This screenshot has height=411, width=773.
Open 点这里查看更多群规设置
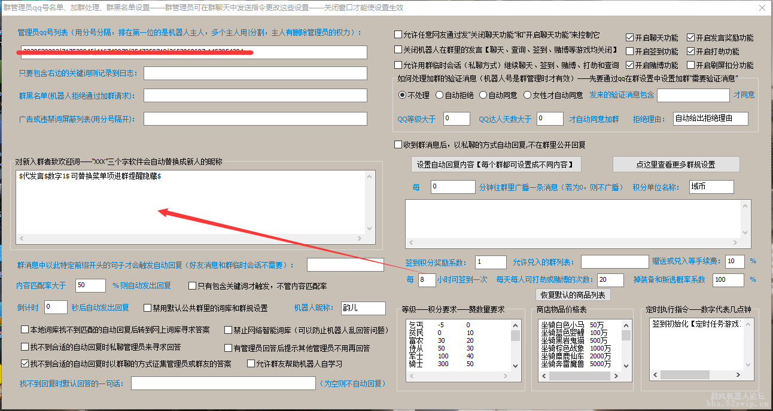pos(675,164)
